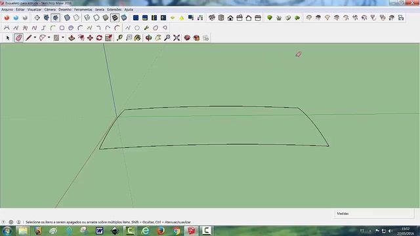
Task: Select the Rectangle shape tool
Action: point(56,38)
